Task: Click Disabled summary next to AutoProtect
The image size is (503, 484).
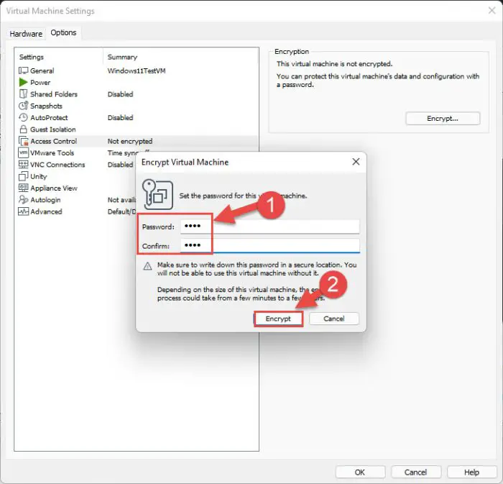Action: coord(120,117)
